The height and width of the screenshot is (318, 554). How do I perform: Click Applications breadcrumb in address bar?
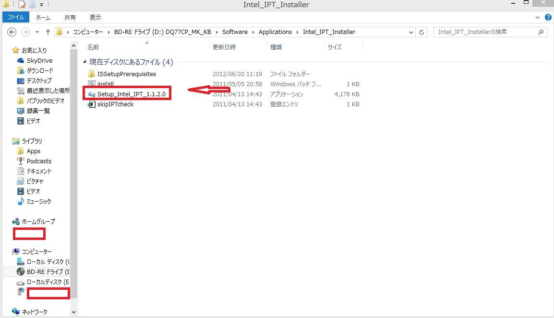click(275, 32)
